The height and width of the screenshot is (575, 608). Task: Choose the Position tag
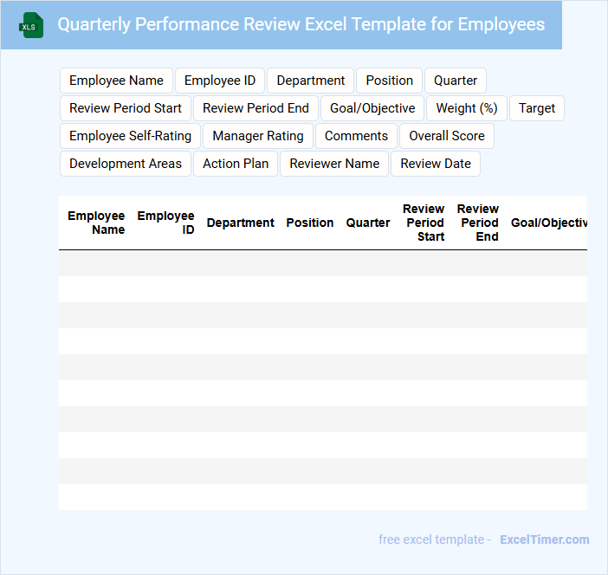coord(389,81)
